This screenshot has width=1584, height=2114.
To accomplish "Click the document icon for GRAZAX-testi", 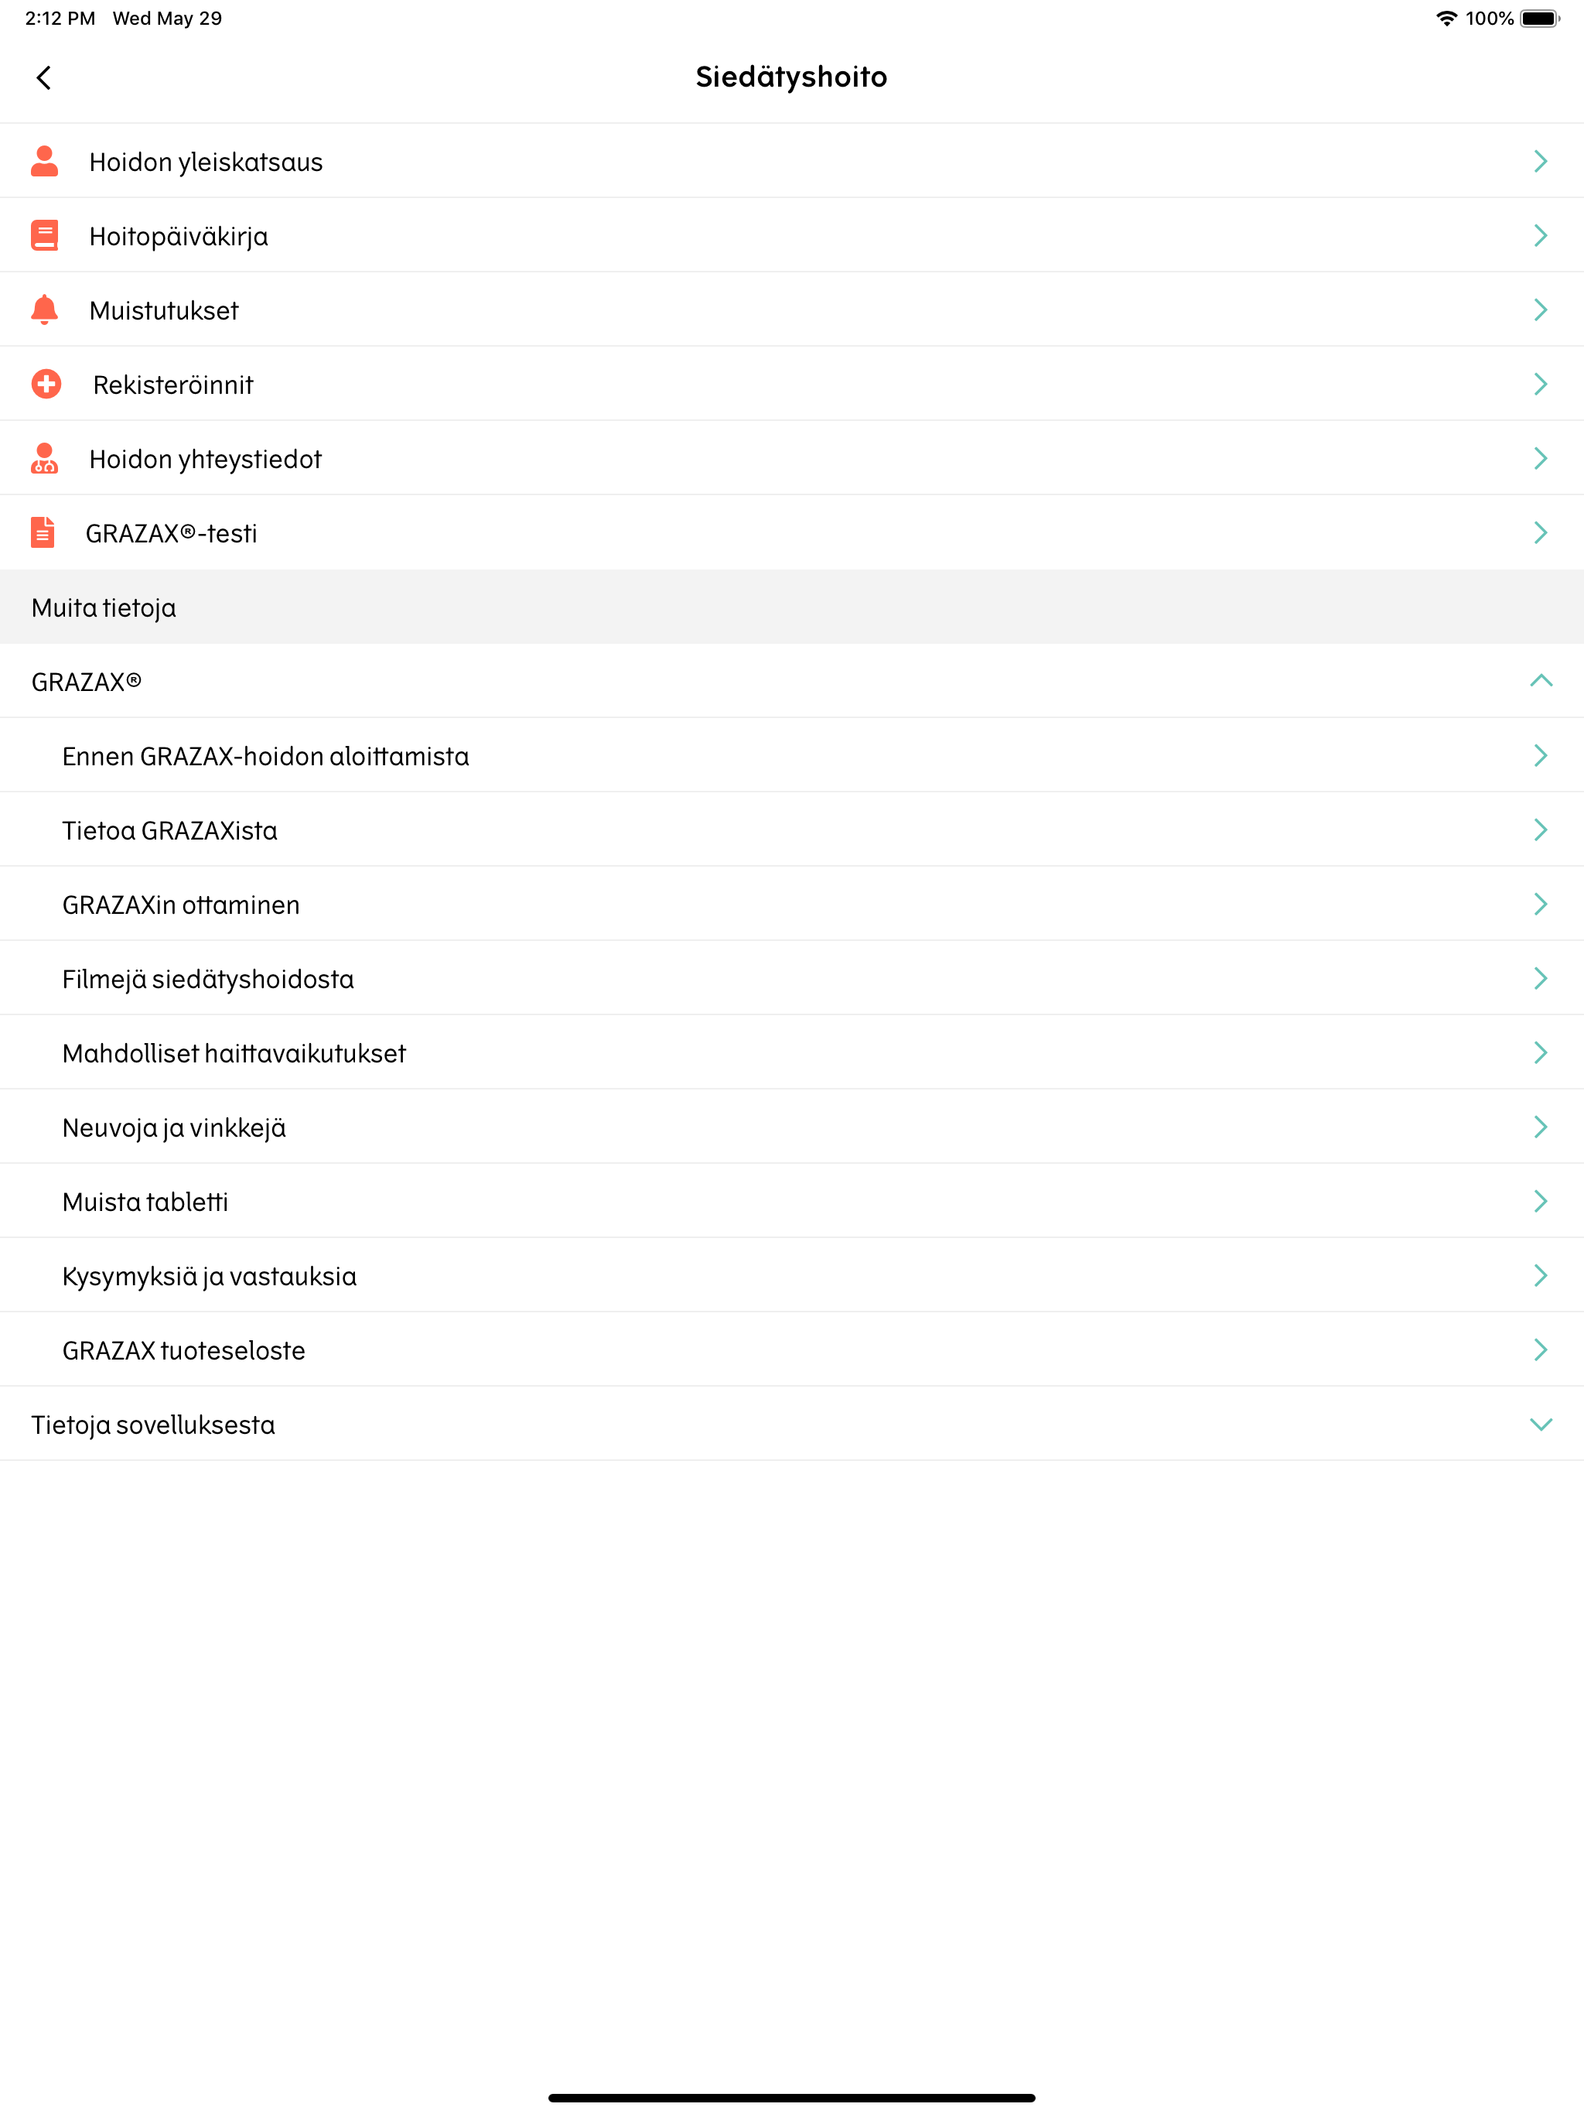I will (42, 532).
